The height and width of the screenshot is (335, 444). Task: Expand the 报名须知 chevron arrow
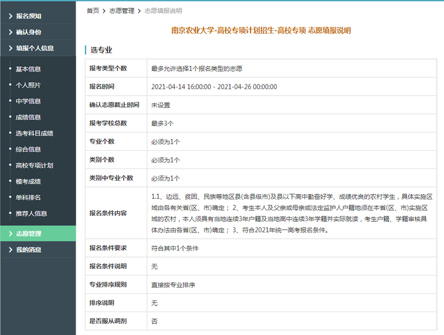[x=11, y=16]
